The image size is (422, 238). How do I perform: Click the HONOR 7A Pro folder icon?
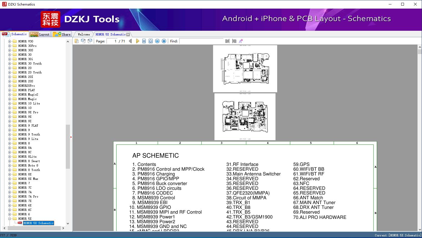15,196
